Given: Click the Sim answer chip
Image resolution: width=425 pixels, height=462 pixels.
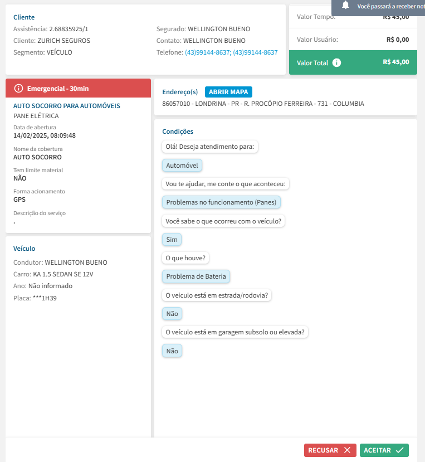Looking at the screenshot, I should coord(172,240).
